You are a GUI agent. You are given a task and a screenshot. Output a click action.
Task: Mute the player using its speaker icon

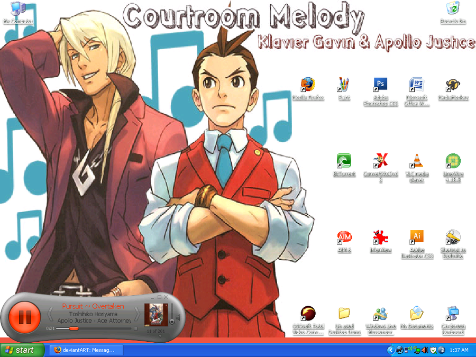(x=178, y=317)
